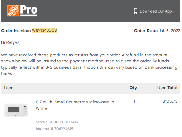Image resolution: width=182 pixels, height=137 pixels.
Task: Open the white microwave product thumbnail
Action: (x=16, y=110)
